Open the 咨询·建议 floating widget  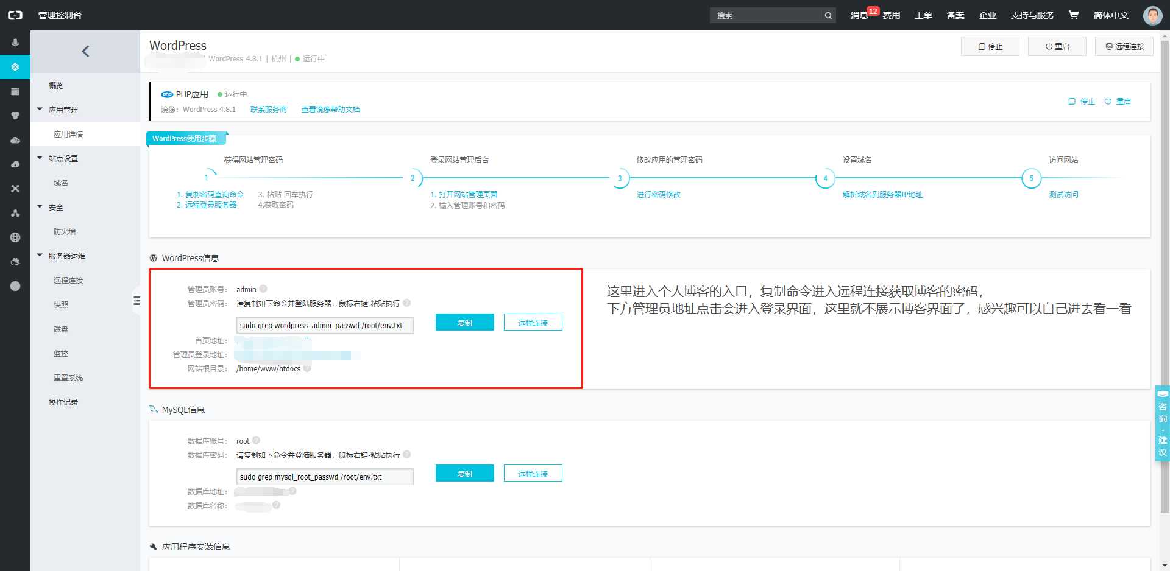[x=1162, y=424]
